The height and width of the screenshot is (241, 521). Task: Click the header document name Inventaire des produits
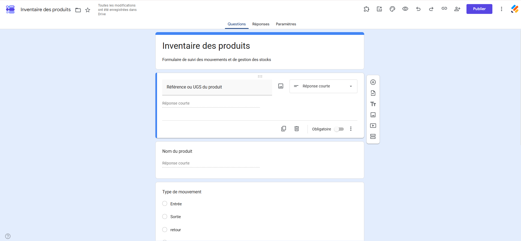pos(46,10)
